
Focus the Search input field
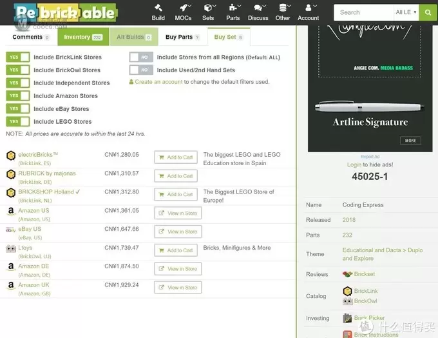tap(364, 12)
